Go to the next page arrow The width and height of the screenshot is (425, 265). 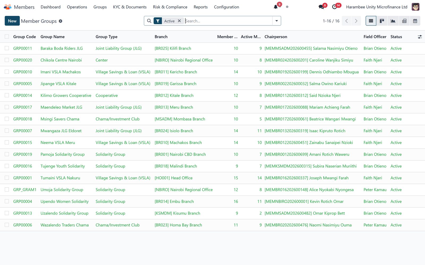click(x=356, y=21)
